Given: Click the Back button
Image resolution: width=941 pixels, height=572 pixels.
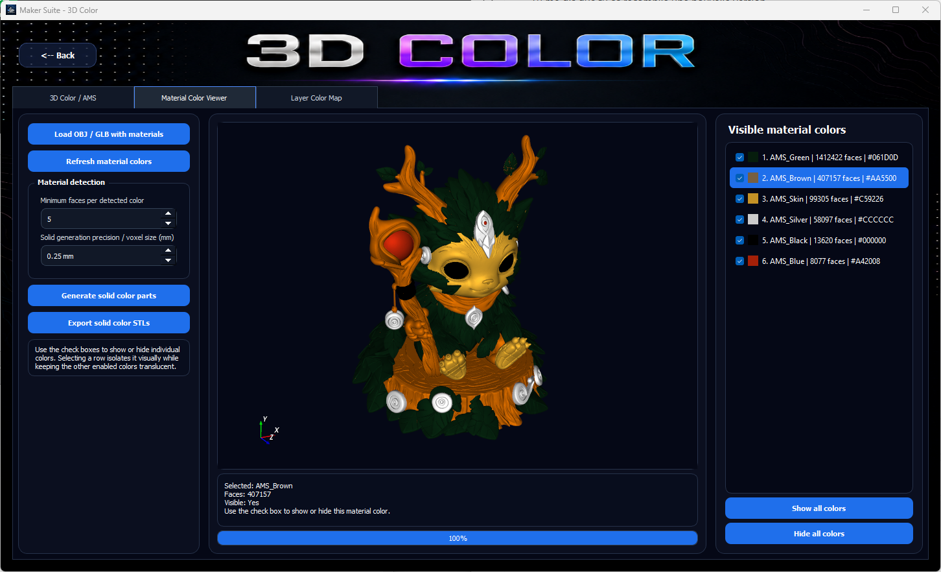Looking at the screenshot, I should click(x=58, y=55).
